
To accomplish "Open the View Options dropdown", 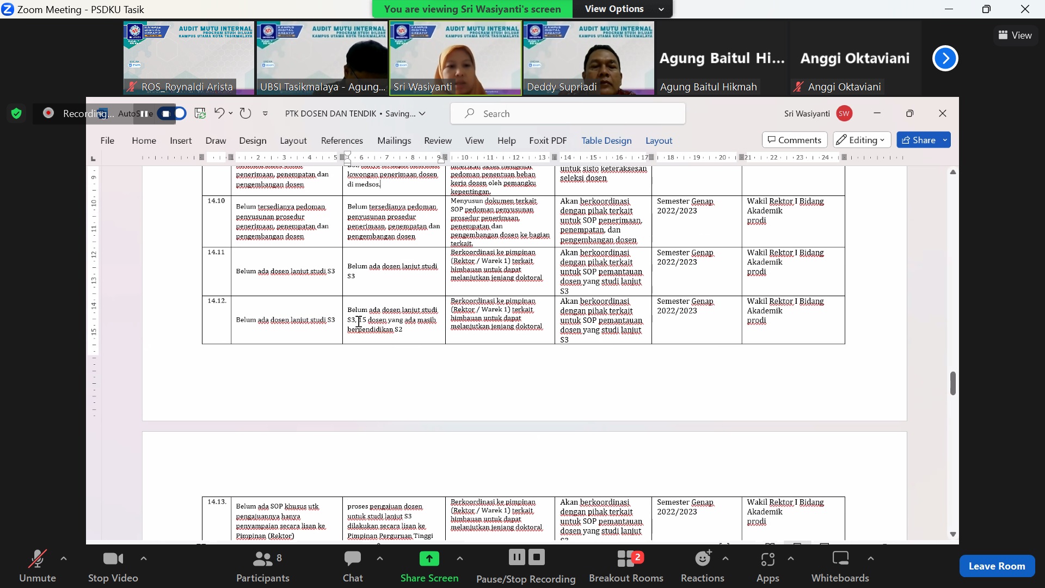I will tap(624, 9).
